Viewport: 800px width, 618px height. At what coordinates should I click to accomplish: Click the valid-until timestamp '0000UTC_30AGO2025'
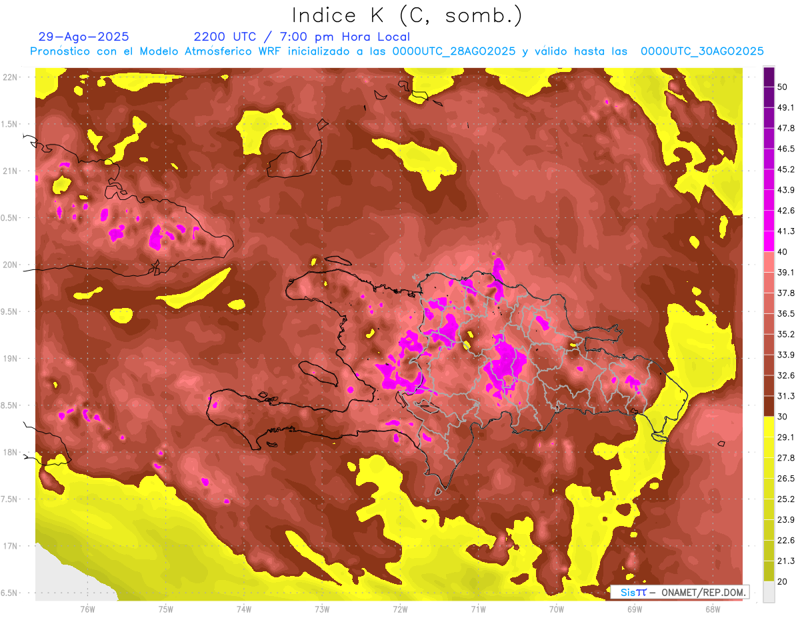[702, 51]
